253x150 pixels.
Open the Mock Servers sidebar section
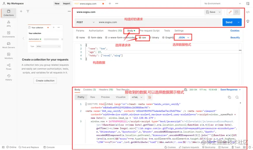[8, 45]
